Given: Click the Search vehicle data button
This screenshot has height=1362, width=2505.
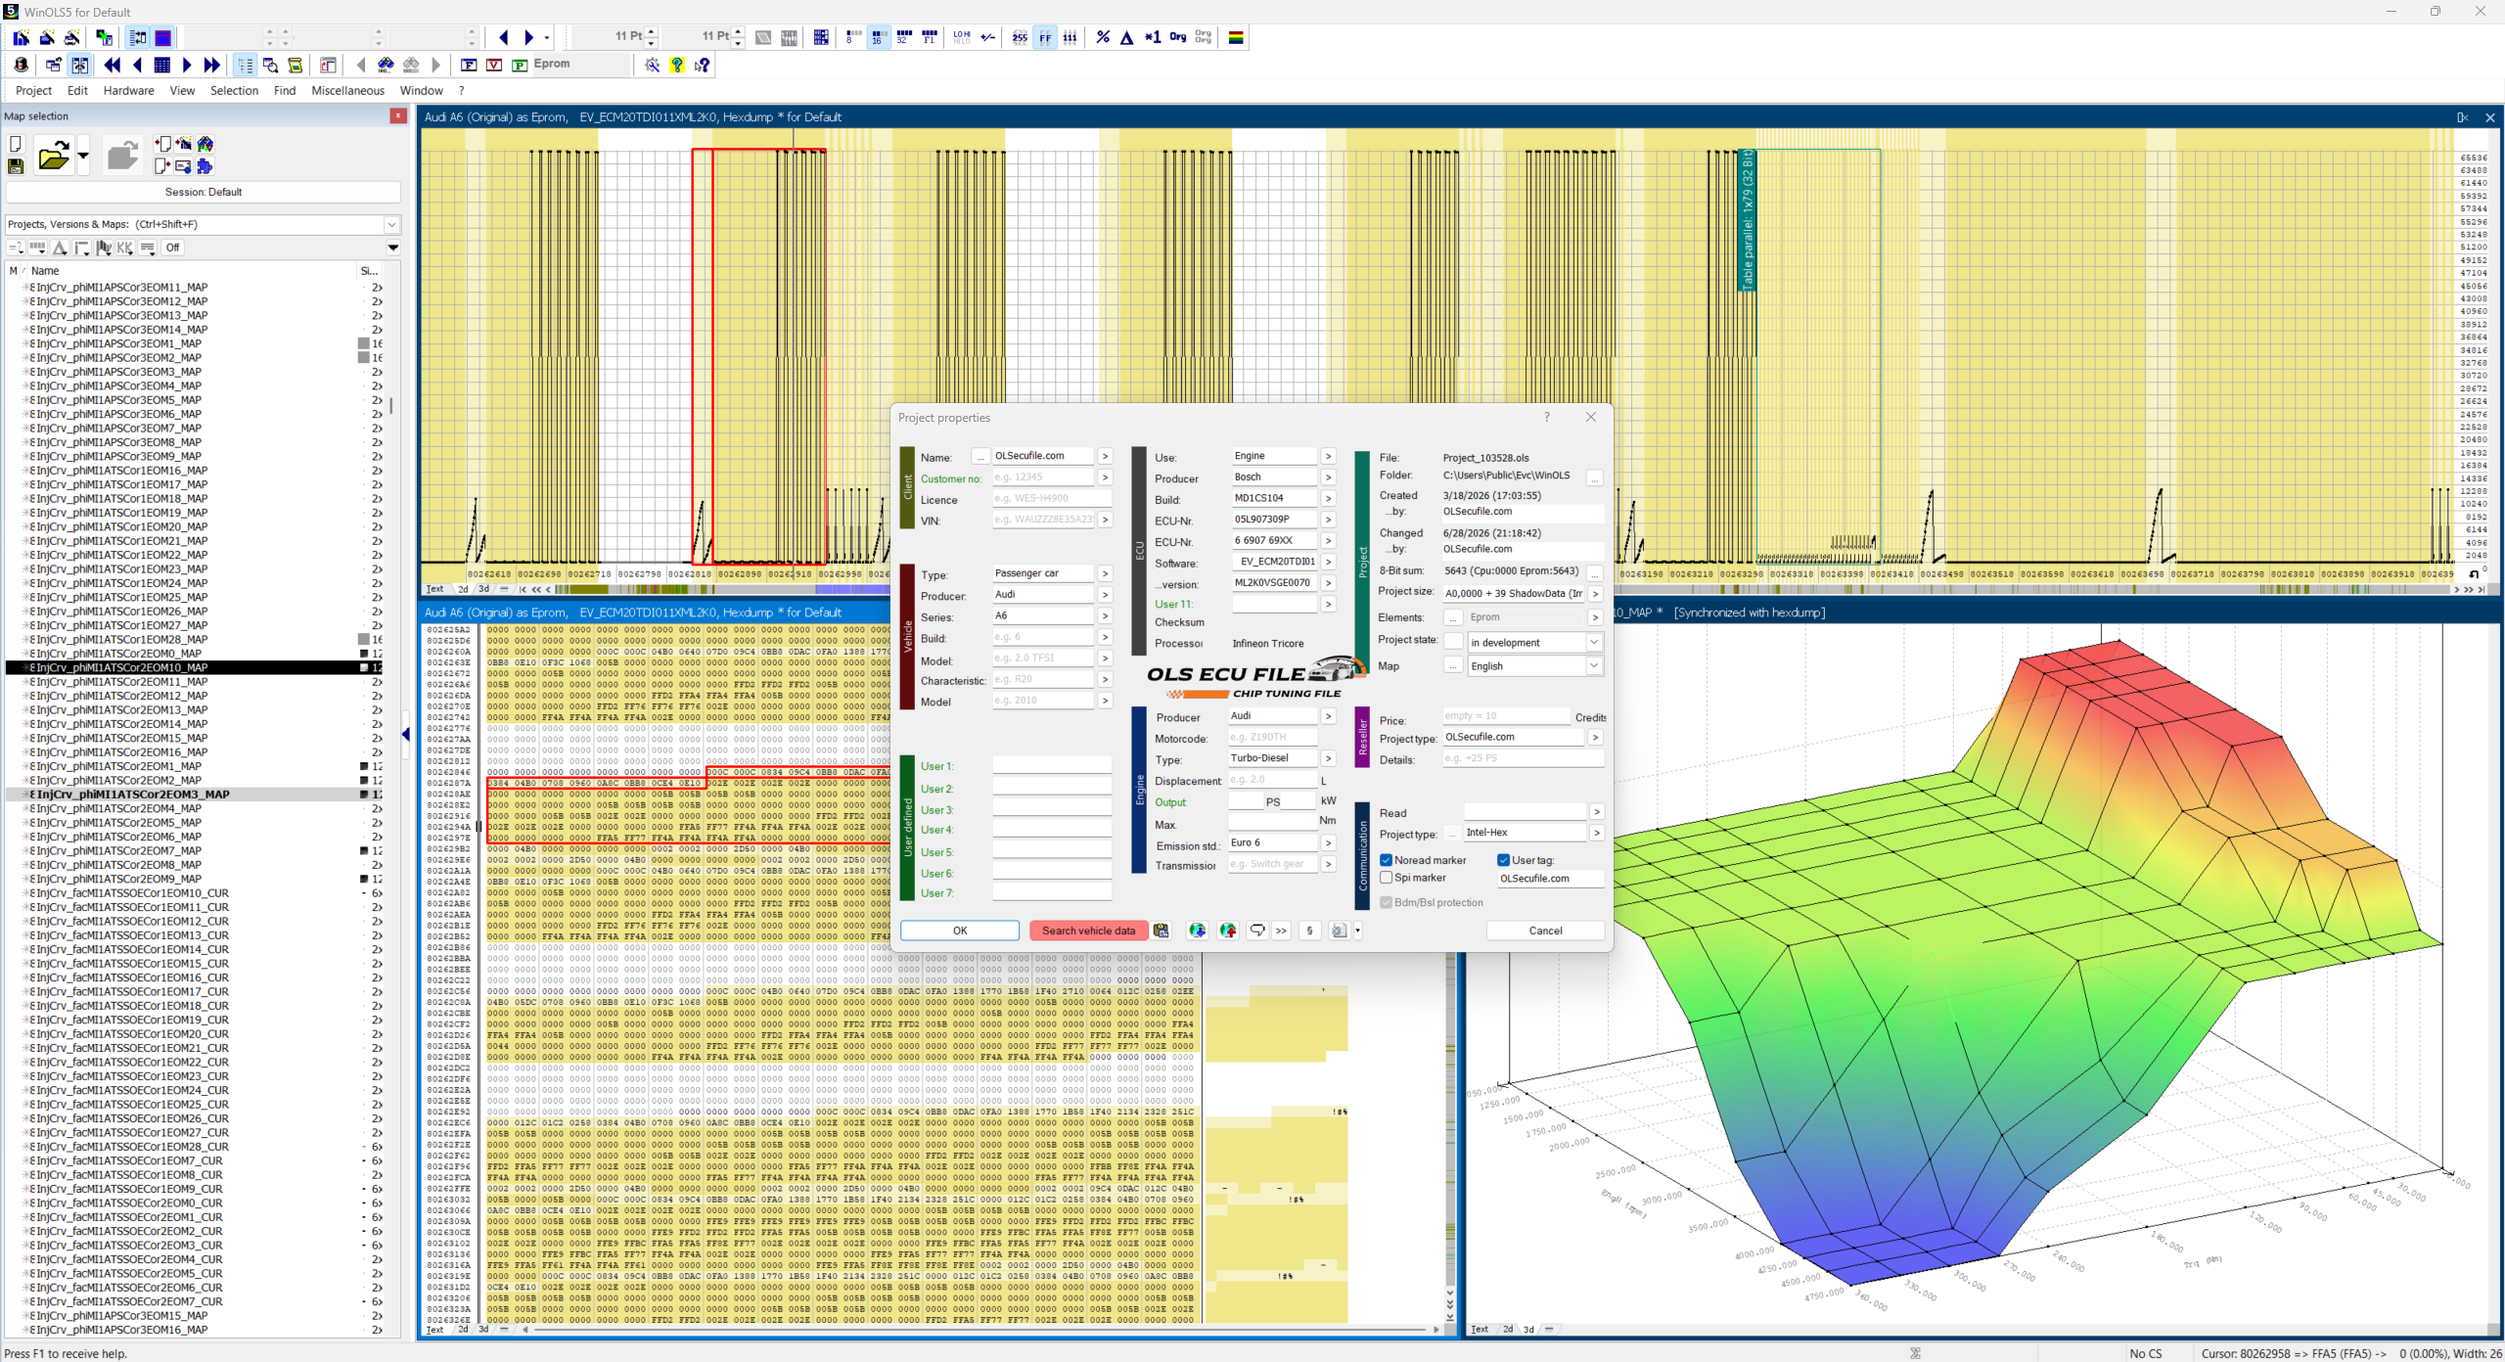Looking at the screenshot, I should (x=1088, y=931).
